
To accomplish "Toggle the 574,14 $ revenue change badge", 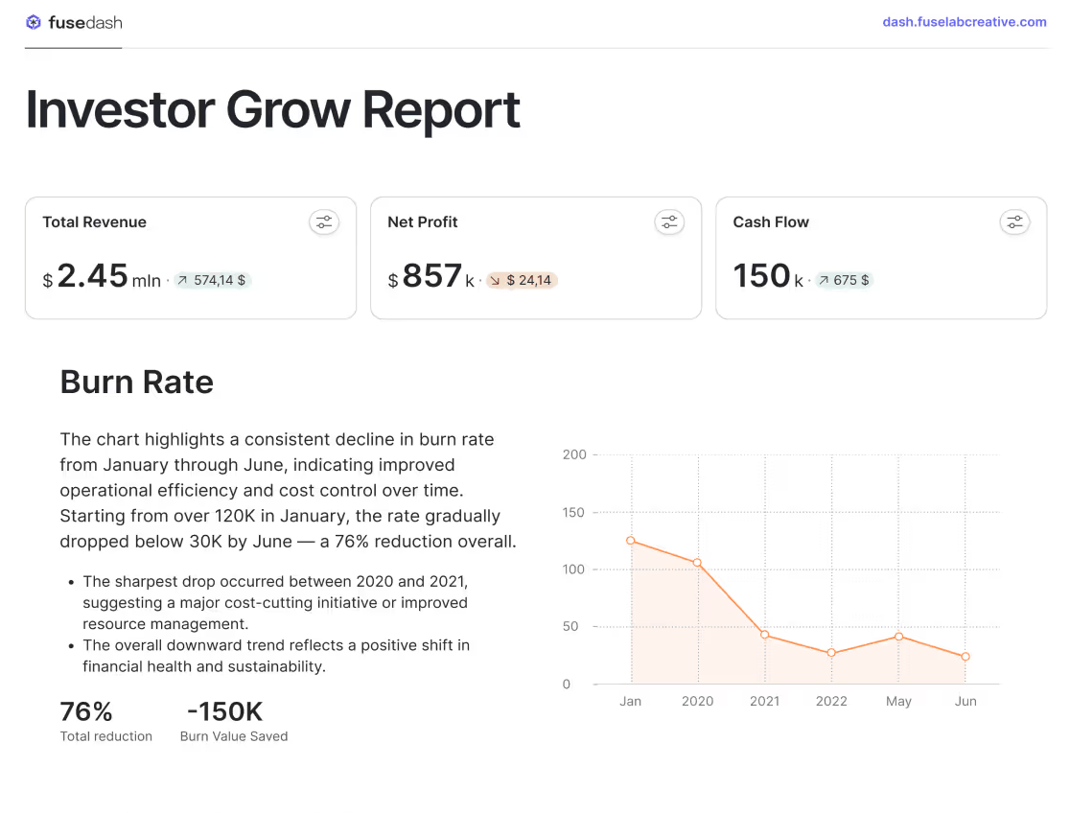I will (x=212, y=280).
